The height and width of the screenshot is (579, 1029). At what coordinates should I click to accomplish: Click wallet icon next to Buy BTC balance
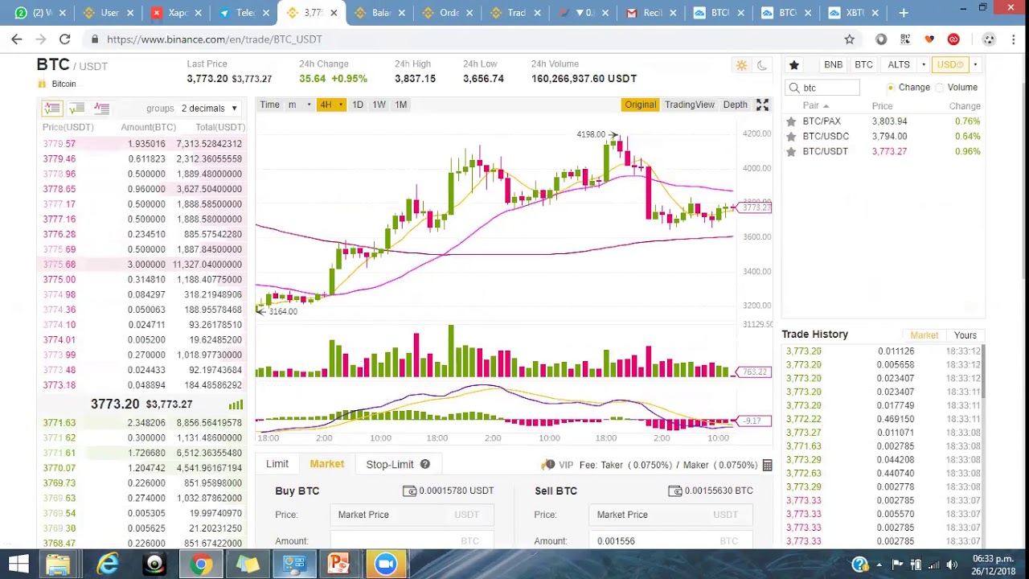tap(409, 491)
